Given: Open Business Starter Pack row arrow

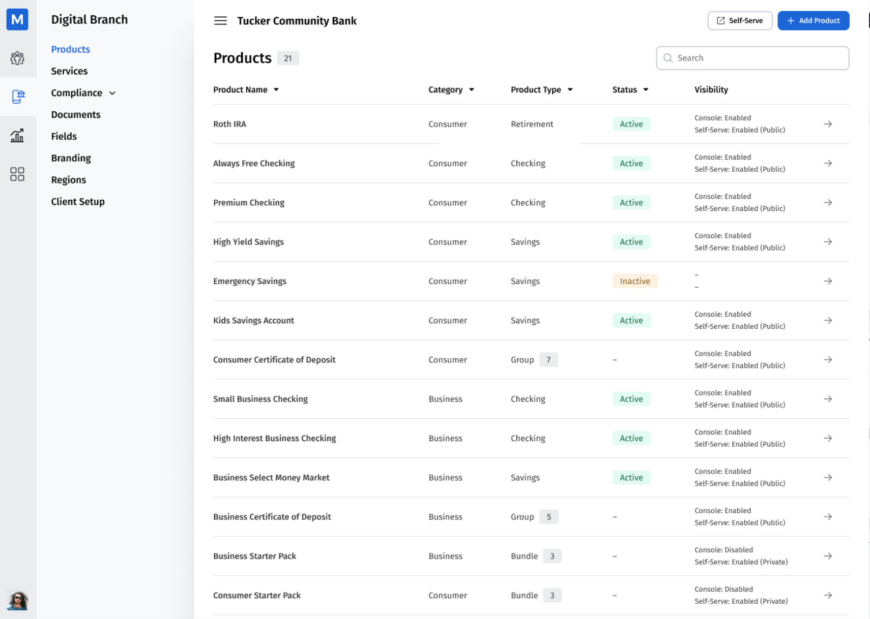Looking at the screenshot, I should (x=828, y=556).
